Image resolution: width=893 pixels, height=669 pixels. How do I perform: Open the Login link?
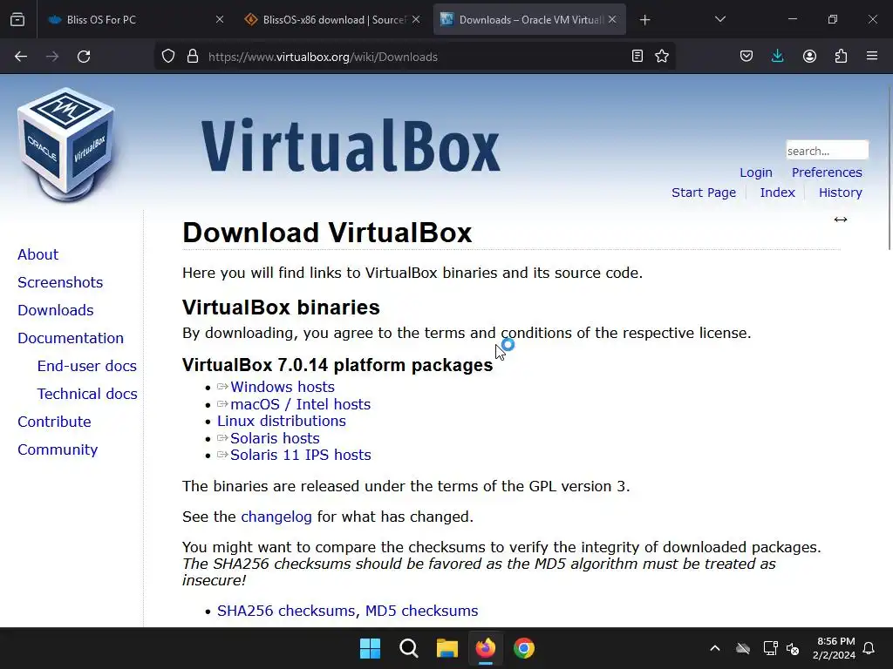[x=756, y=172]
